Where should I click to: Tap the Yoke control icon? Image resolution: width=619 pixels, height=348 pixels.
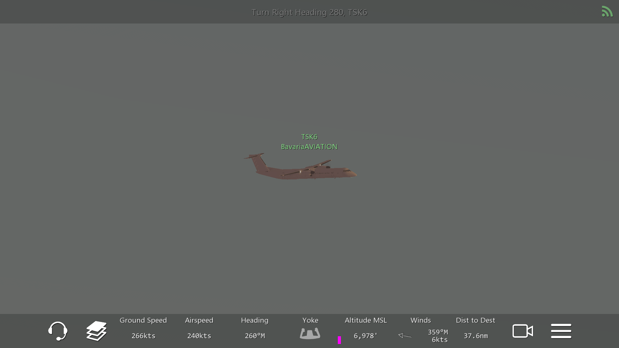[310, 333]
